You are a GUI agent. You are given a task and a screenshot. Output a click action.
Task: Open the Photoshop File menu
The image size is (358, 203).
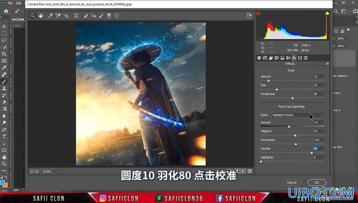[10, 3]
